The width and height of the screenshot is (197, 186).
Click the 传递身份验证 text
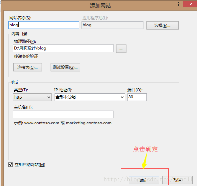26,56
